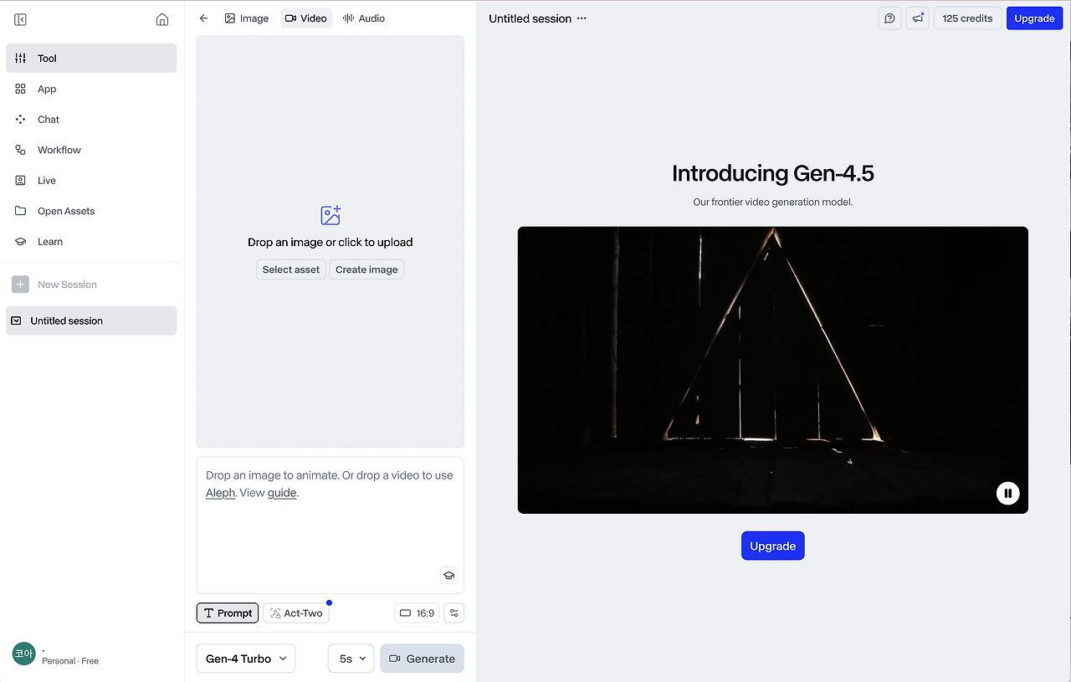Click the Upgrade button in top bar
The image size is (1071, 682).
point(1034,18)
